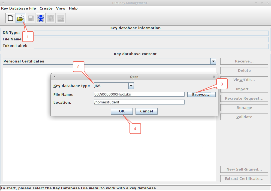Open a key database file toolbar icon
This screenshot has height=191, width=271.
[x=20, y=18]
